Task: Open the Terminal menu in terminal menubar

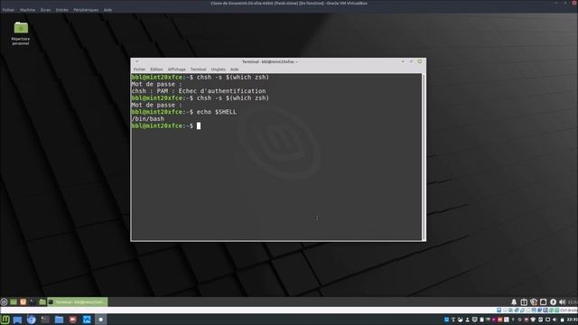Action: 199,70
